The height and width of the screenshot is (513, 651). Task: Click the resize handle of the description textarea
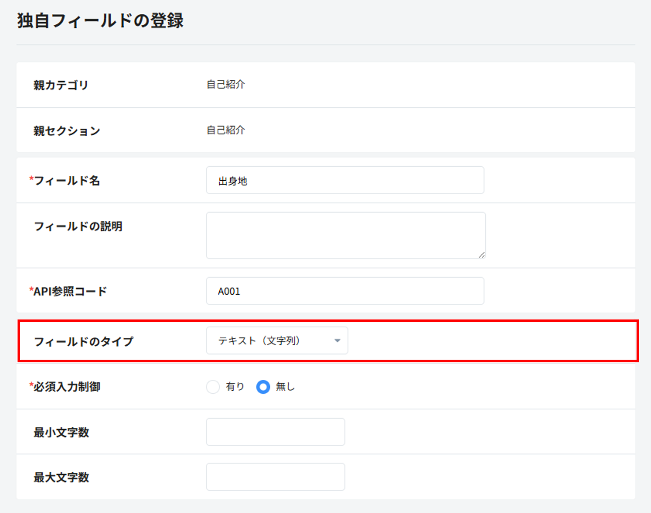point(481,254)
